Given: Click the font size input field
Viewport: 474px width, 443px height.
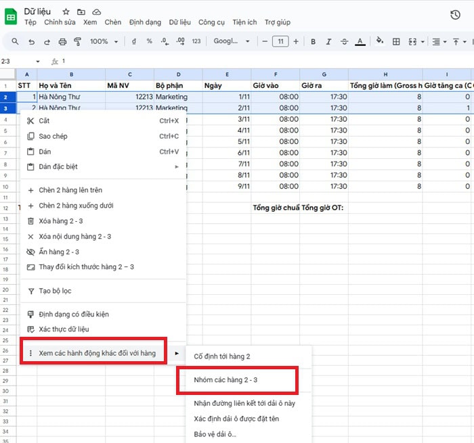Looking at the screenshot, I should point(280,42).
